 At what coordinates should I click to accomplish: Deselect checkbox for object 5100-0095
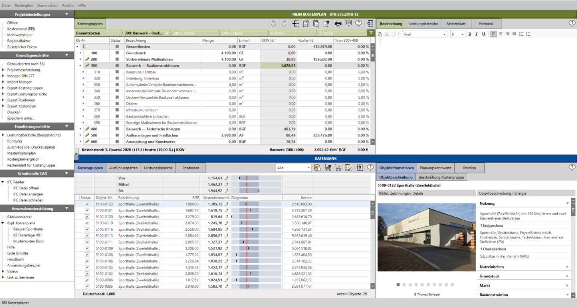(x=87, y=286)
